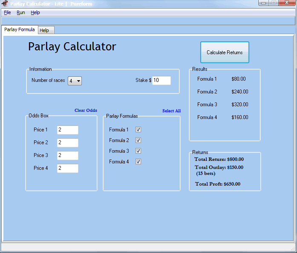The width and height of the screenshot is (297, 253).
Task: Toggle the Formula 3 checkbox
Action: coord(138,151)
